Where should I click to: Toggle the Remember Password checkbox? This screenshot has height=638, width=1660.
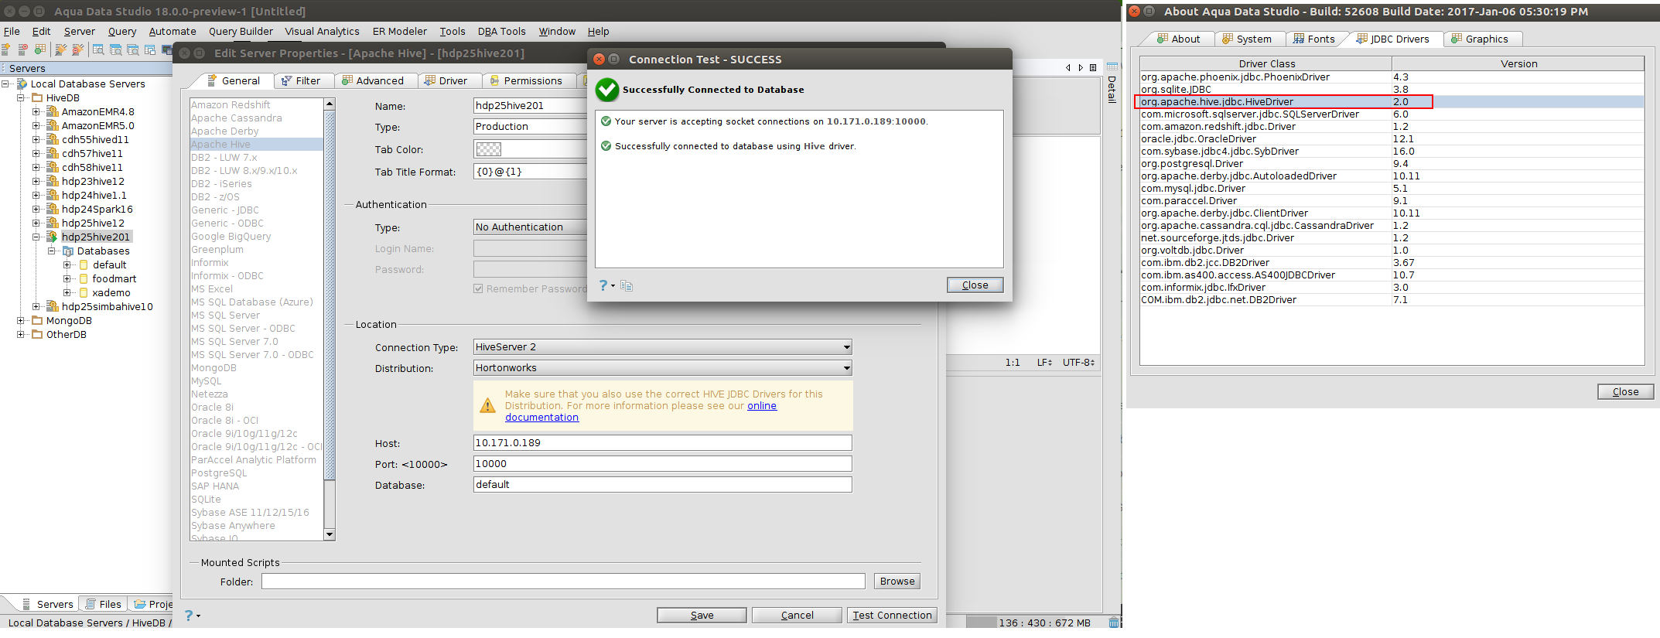[x=479, y=288]
